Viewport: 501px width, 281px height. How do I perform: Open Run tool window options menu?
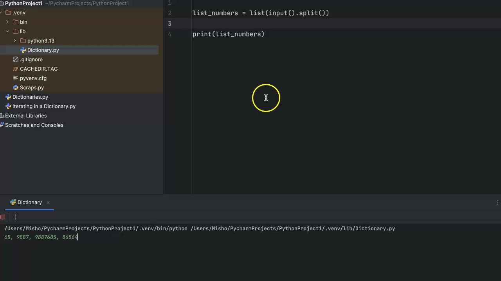pyautogui.click(x=497, y=202)
